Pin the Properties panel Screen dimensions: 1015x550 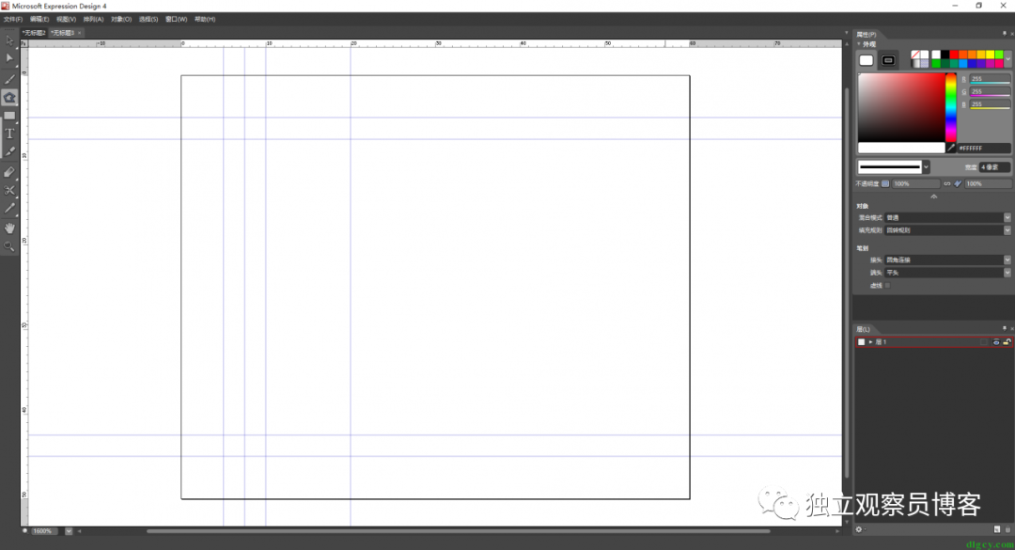coord(1005,34)
